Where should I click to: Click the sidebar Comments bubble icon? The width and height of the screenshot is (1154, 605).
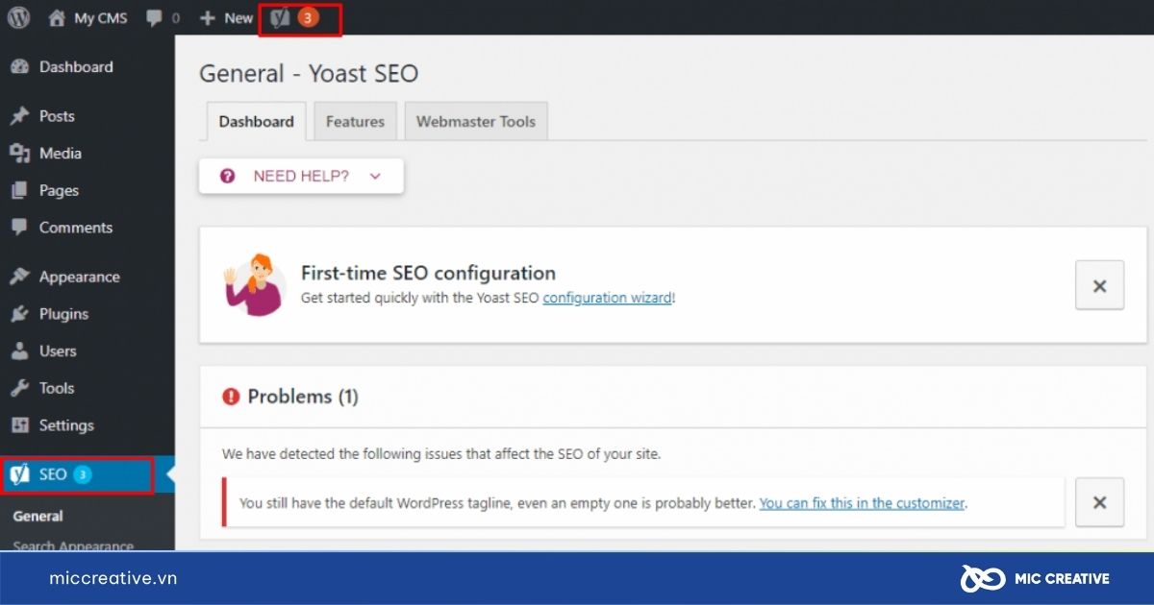point(19,229)
